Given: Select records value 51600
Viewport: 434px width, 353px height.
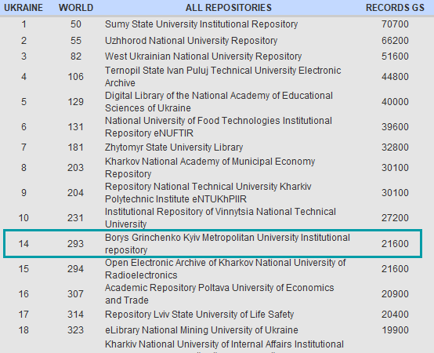Looking at the screenshot, I should (395, 56).
